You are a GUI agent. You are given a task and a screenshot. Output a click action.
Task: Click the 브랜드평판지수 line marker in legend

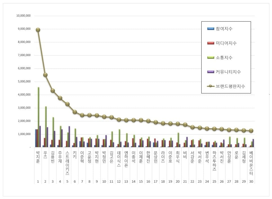[210, 86]
